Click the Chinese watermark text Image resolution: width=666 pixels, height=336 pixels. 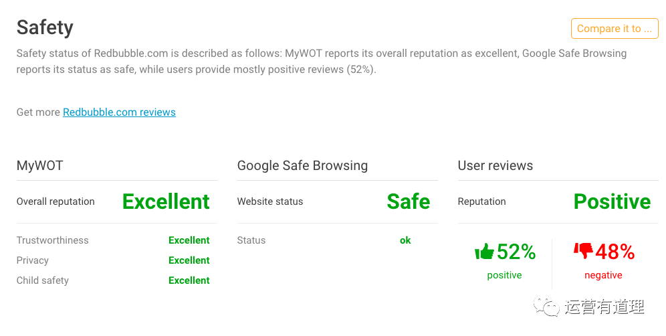point(605,307)
